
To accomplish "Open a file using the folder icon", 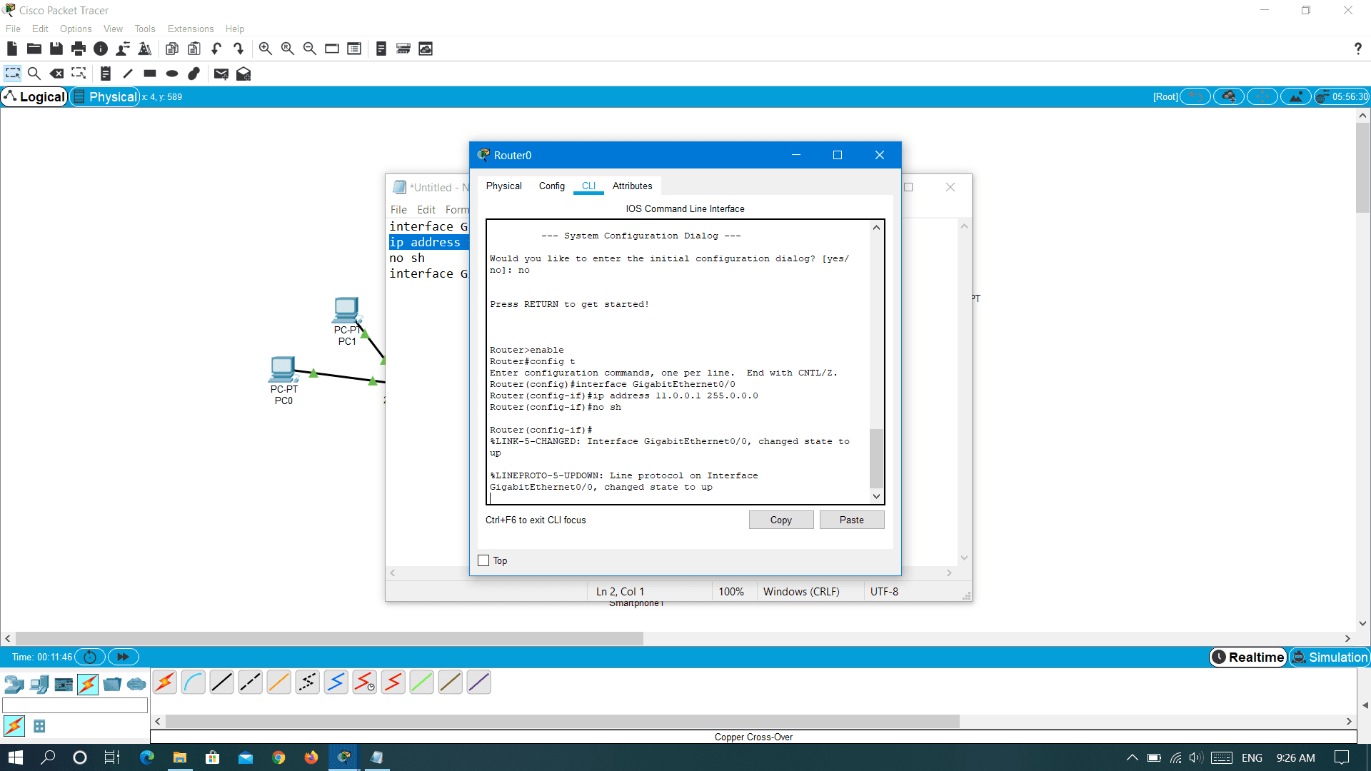I will (x=34, y=49).
